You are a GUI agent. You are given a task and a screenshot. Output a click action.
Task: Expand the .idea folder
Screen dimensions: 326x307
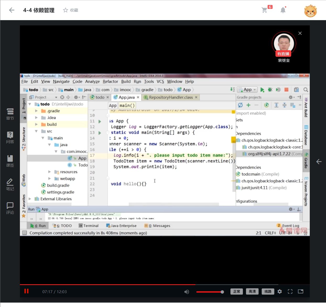[x=36, y=118]
